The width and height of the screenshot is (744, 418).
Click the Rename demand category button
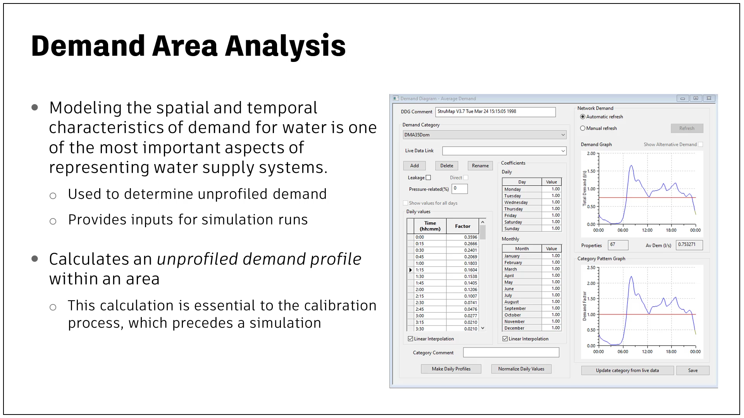tap(479, 165)
